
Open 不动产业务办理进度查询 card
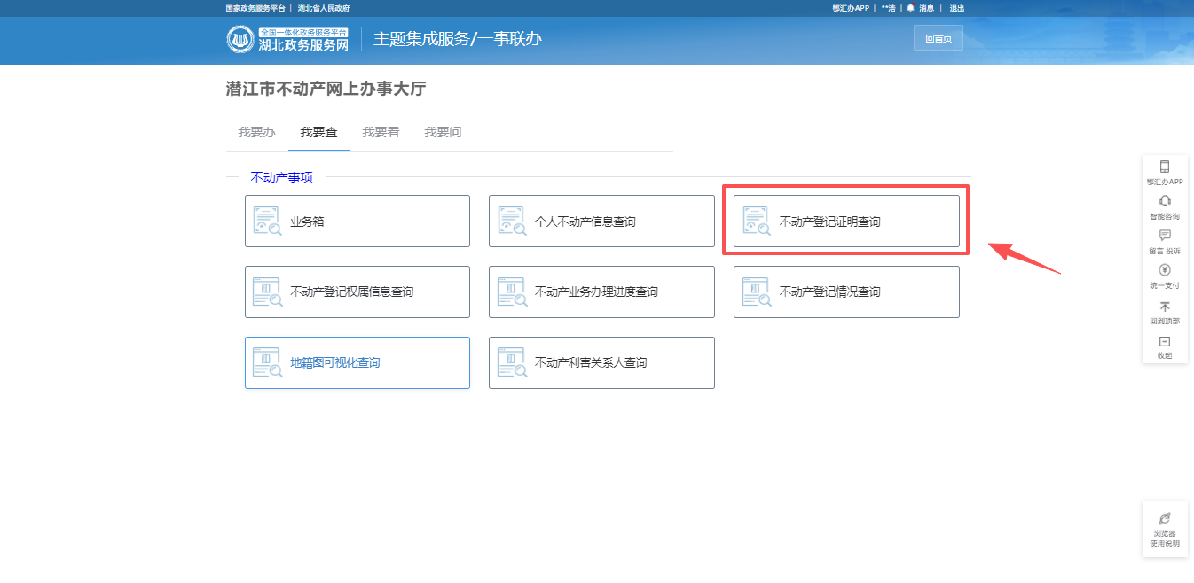(x=601, y=291)
